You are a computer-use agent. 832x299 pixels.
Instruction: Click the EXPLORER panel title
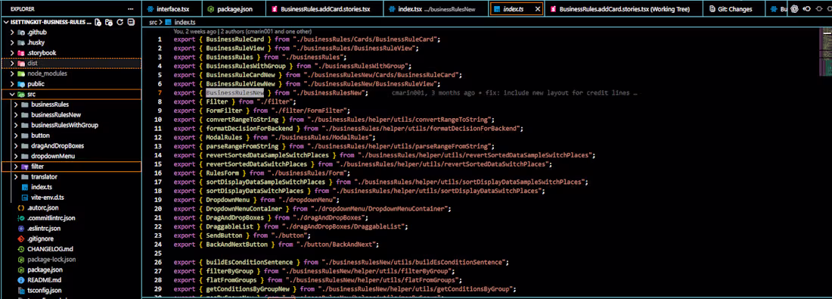pos(23,9)
